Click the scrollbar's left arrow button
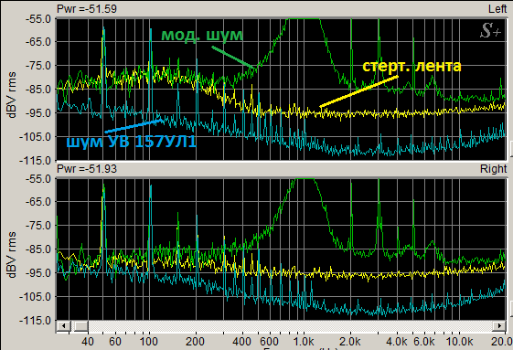 63,326
